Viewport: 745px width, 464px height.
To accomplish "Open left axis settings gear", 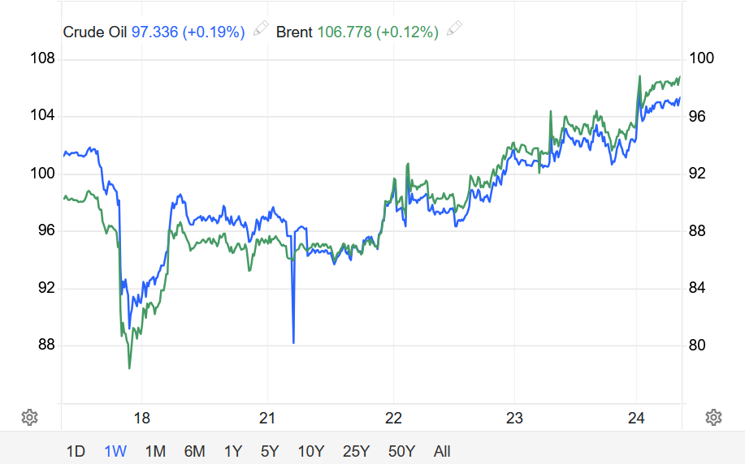I will pos(29,418).
